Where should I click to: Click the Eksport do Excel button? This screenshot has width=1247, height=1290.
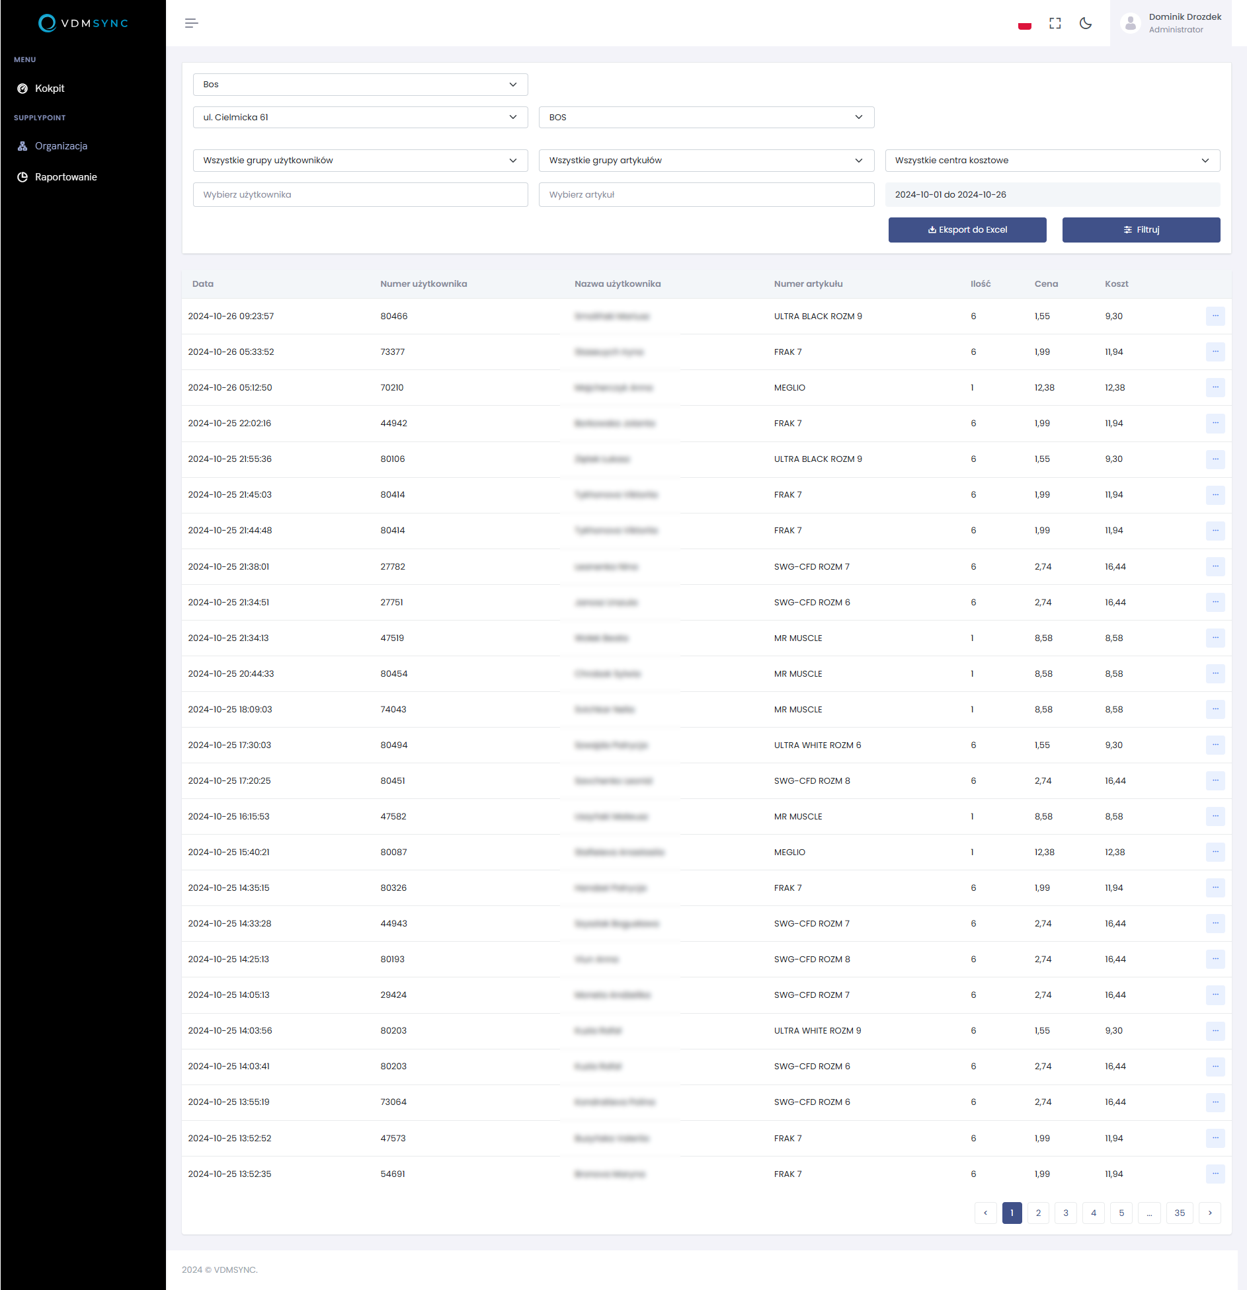(x=967, y=230)
